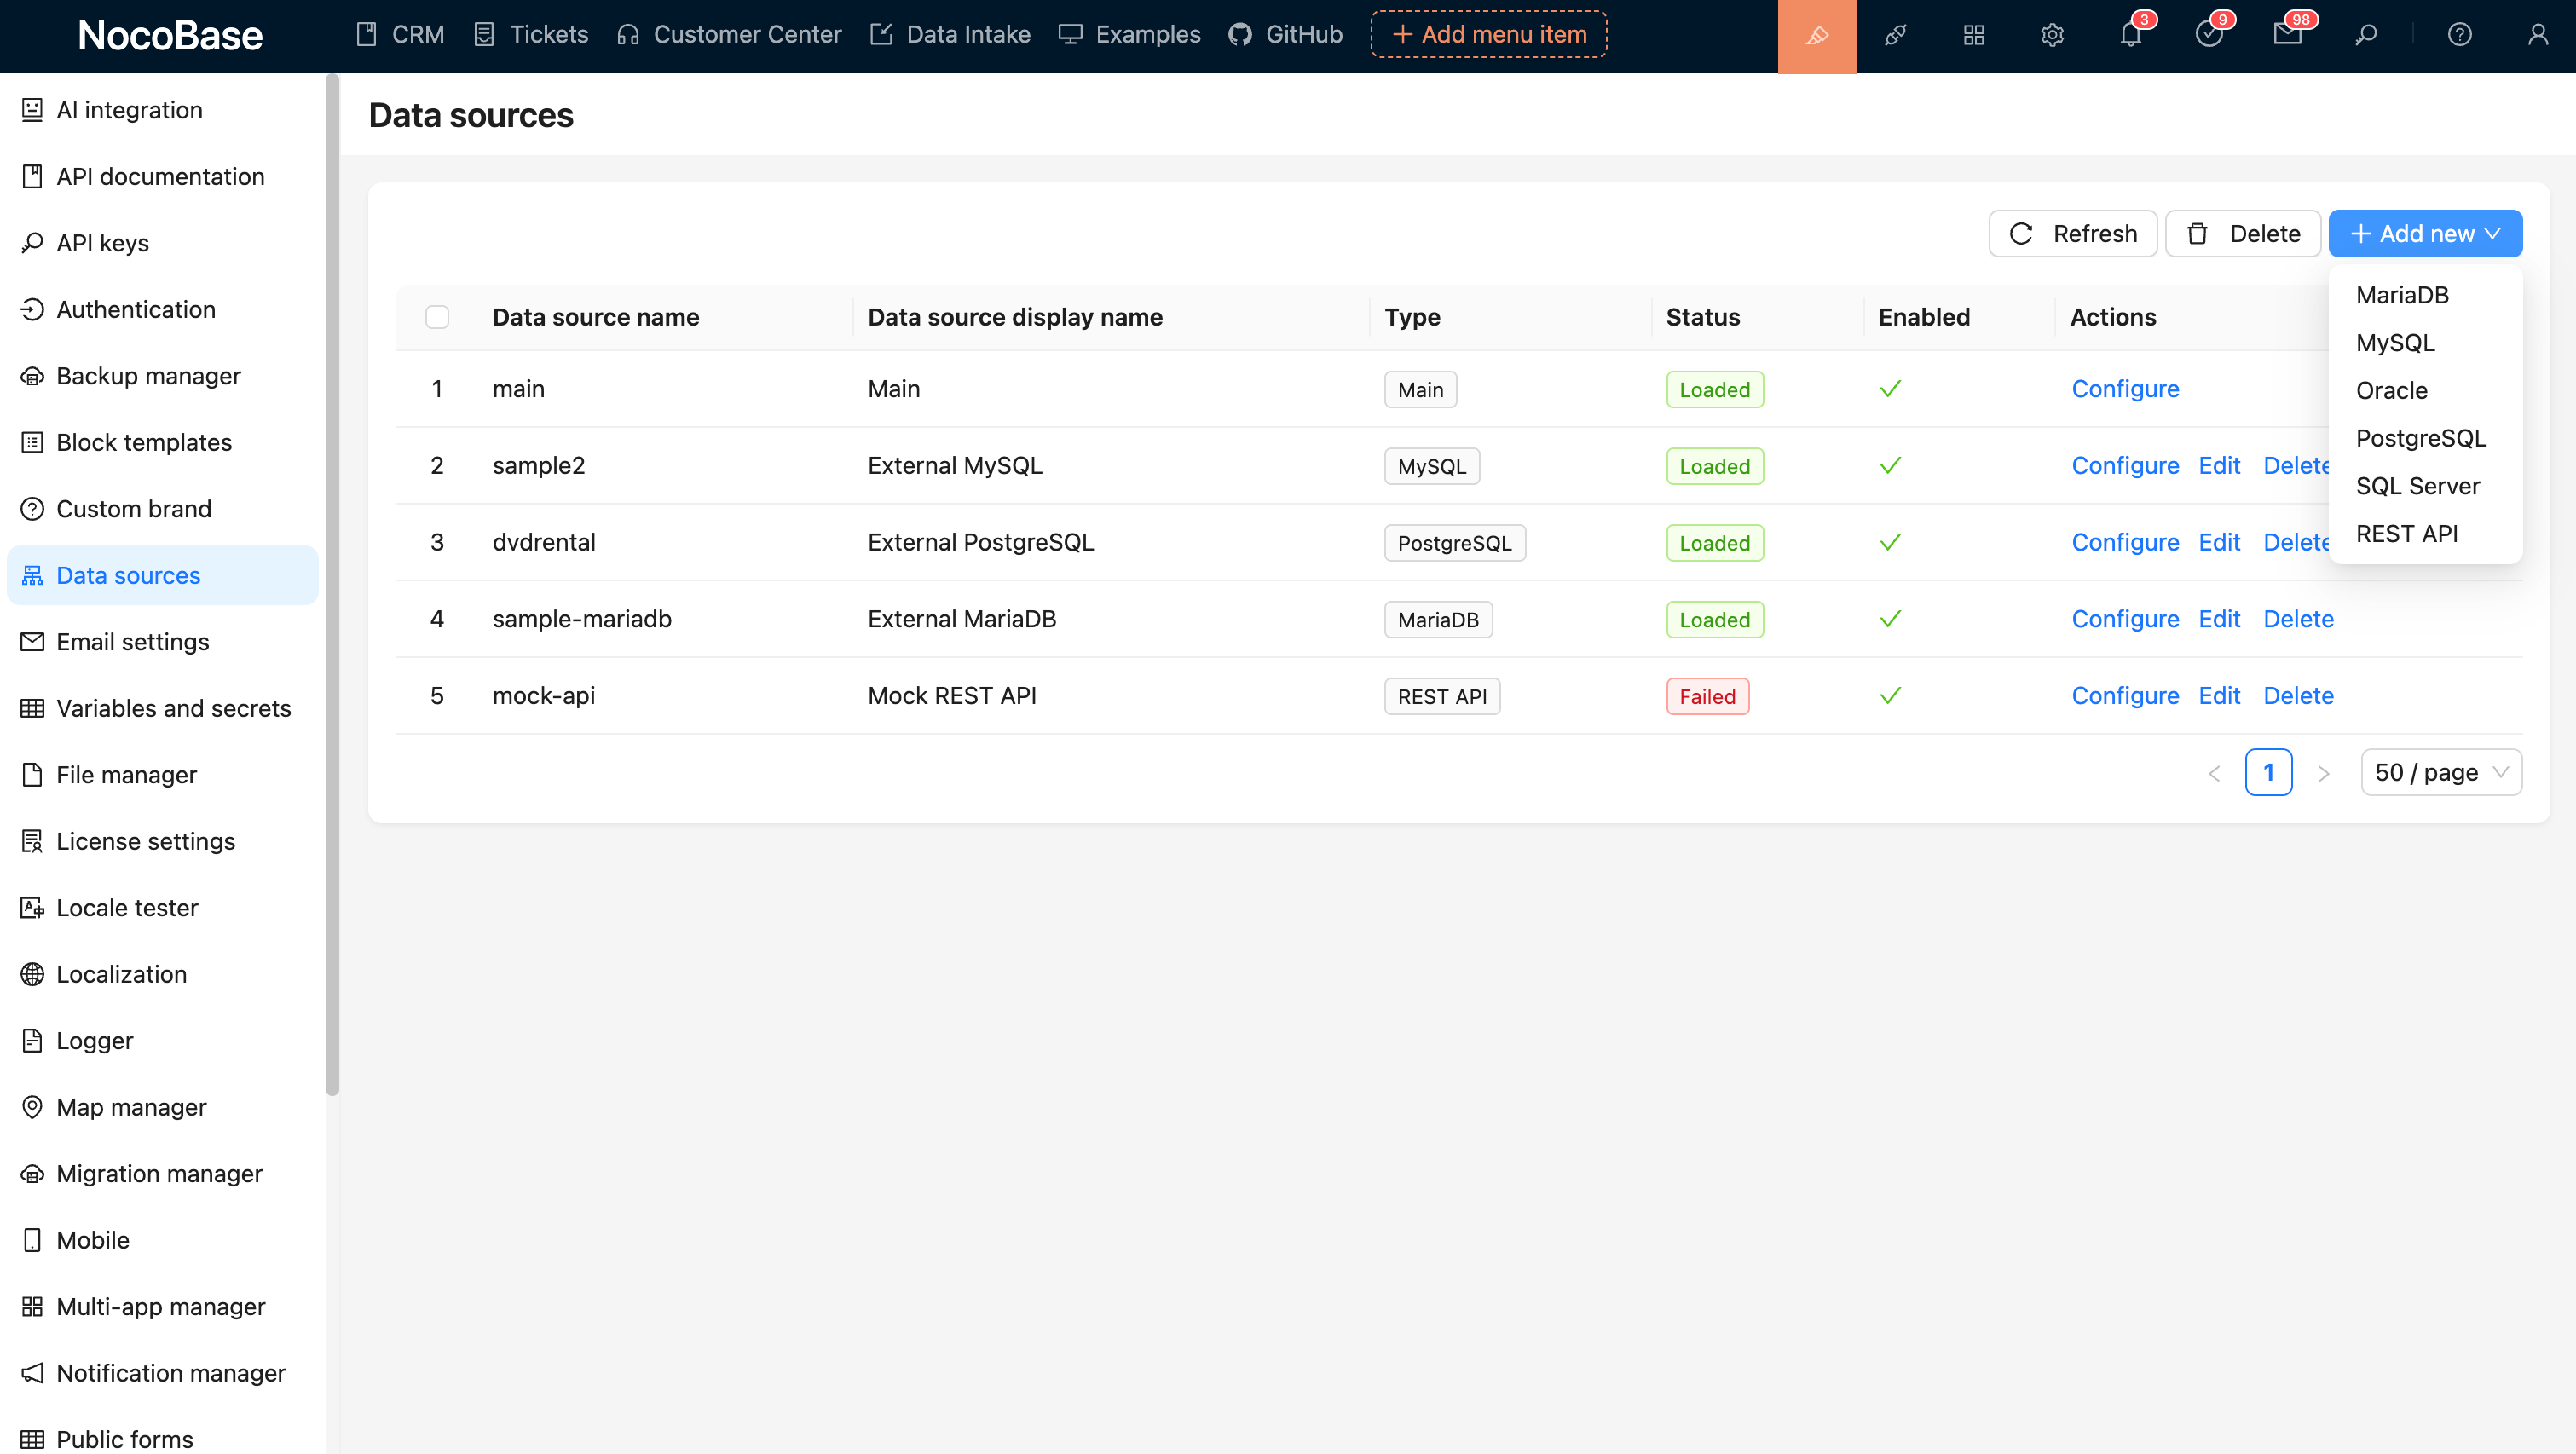Screen dimensions: 2576x1454
Task: Open Migration manager settings
Action: [163, 1174]
